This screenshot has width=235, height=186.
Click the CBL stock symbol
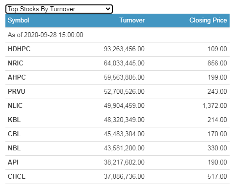[x=14, y=134]
